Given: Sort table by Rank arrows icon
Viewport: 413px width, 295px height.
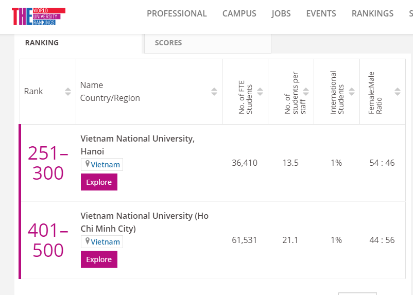Looking at the screenshot, I should 68,92.
